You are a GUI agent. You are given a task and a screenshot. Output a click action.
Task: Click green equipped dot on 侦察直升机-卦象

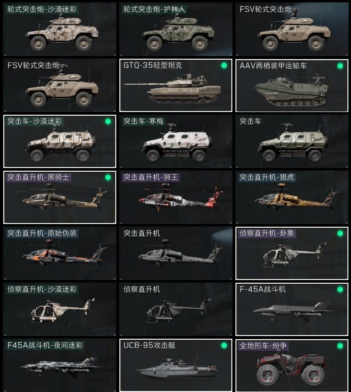340,234
